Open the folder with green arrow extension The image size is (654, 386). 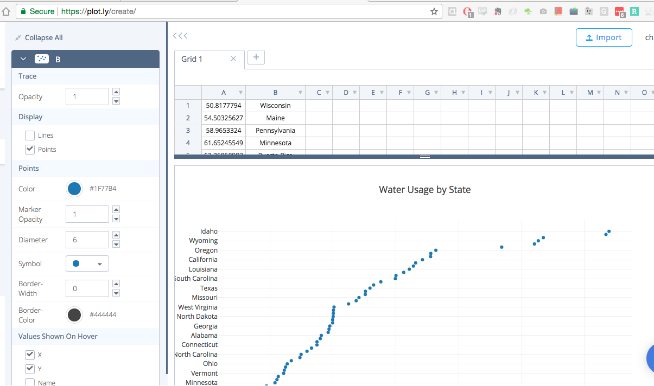click(574, 11)
